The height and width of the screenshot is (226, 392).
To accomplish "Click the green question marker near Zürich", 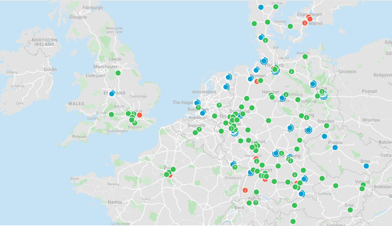I will point(256,203).
